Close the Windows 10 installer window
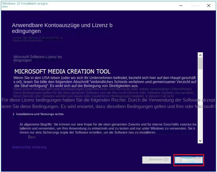Image resolution: width=217 pixels, height=172 pixels. (208, 6)
